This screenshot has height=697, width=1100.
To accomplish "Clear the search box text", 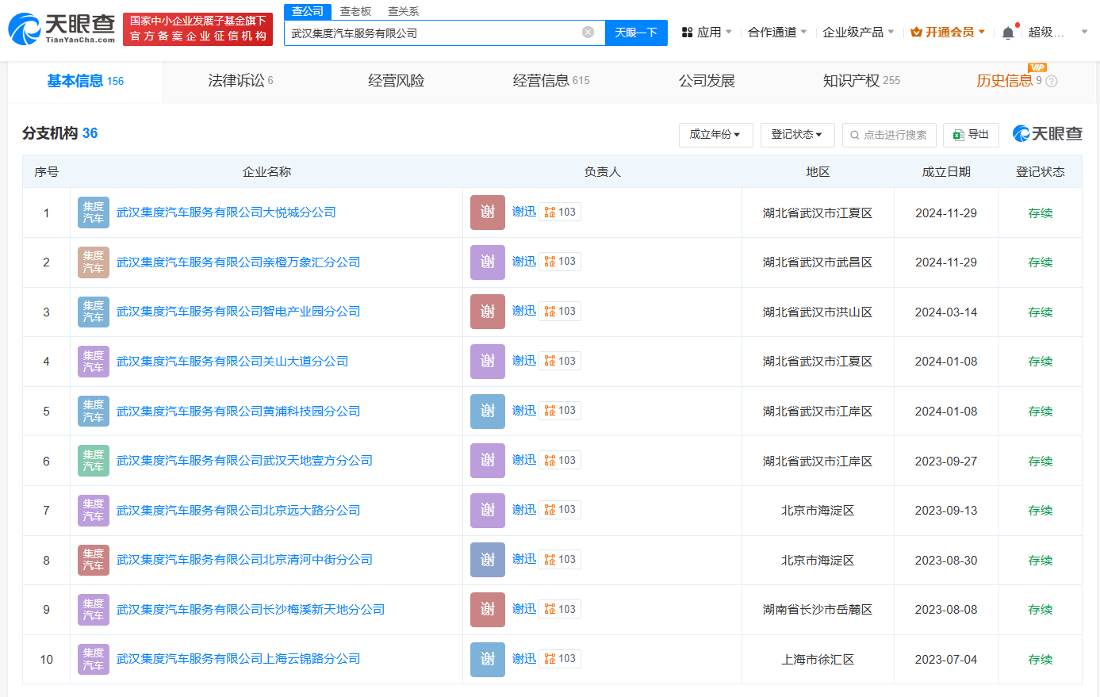I will pos(588,33).
